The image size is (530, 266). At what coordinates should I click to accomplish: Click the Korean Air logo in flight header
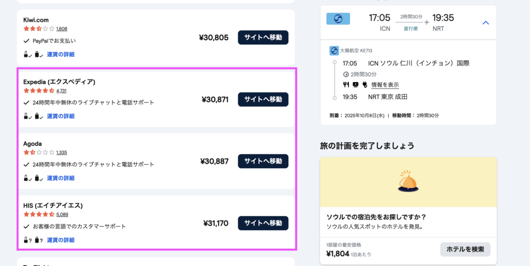coord(338,19)
